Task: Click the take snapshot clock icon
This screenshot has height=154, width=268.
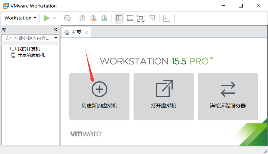Action: point(82,18)
